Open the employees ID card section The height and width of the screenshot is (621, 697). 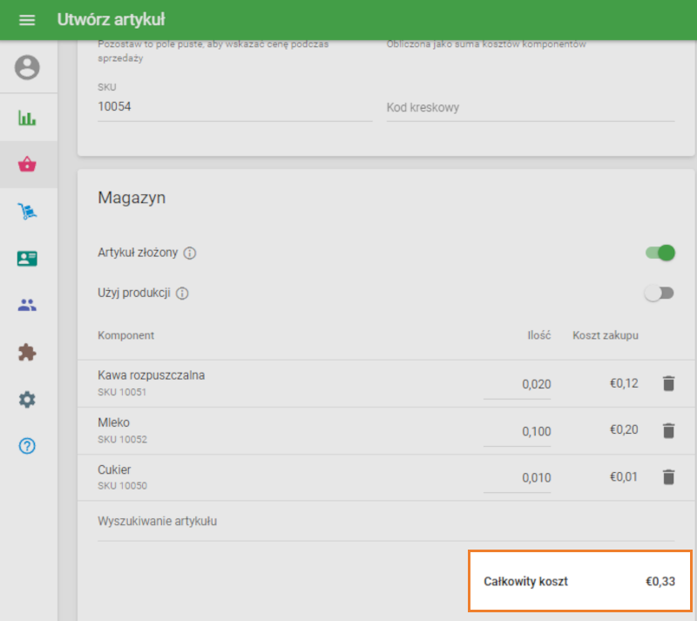[x=28, y=259]
